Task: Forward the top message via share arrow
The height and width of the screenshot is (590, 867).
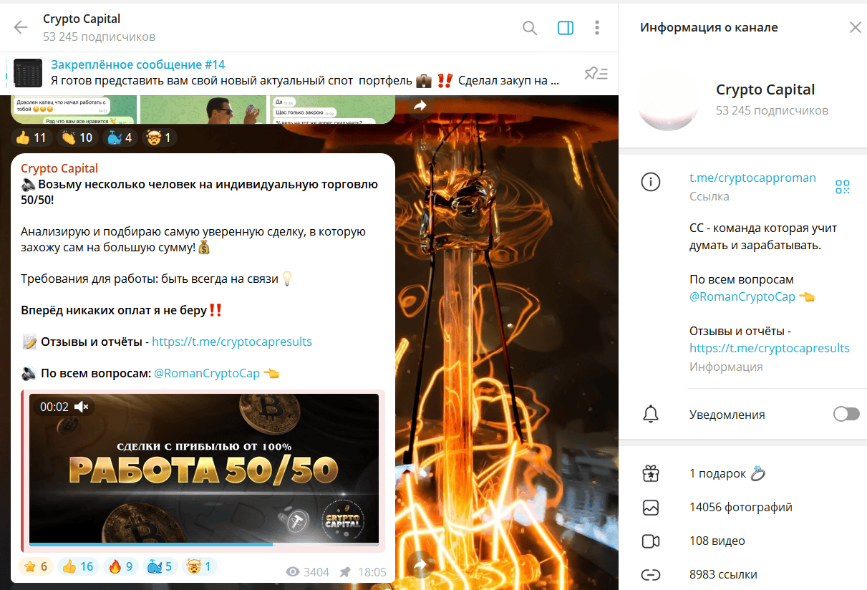Action: pos(420,106)
